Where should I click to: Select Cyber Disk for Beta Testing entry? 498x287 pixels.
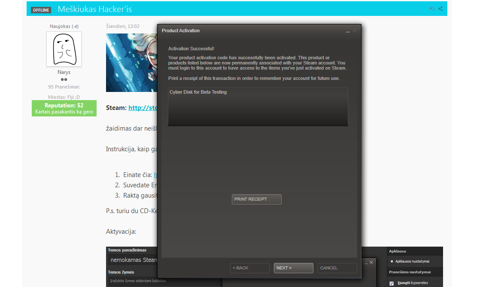tap(198, 92)
